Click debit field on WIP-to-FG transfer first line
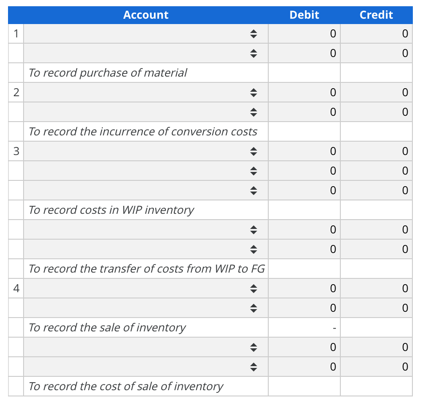The height and width of the screenshot is (408, 444). tap(304, 229)
